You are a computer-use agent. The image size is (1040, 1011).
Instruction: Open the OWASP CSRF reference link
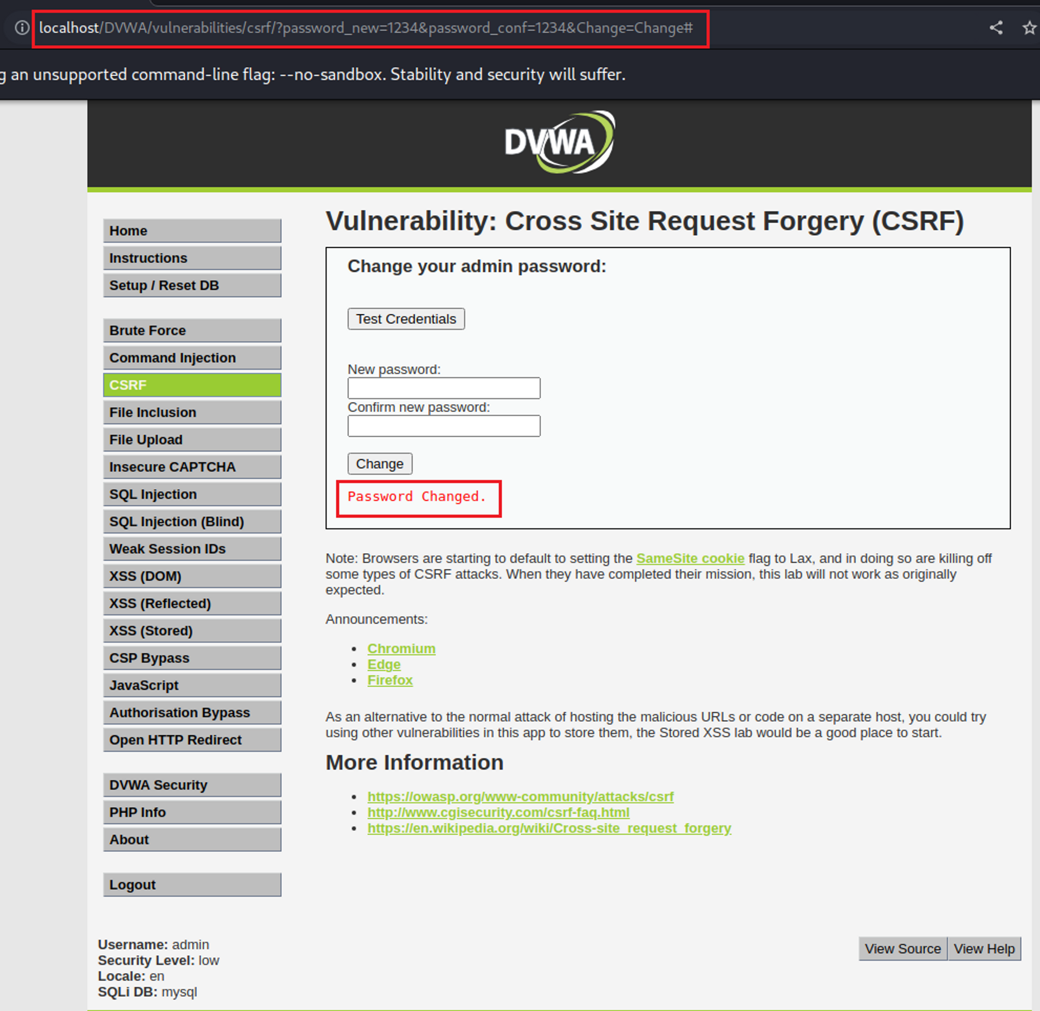520,796
